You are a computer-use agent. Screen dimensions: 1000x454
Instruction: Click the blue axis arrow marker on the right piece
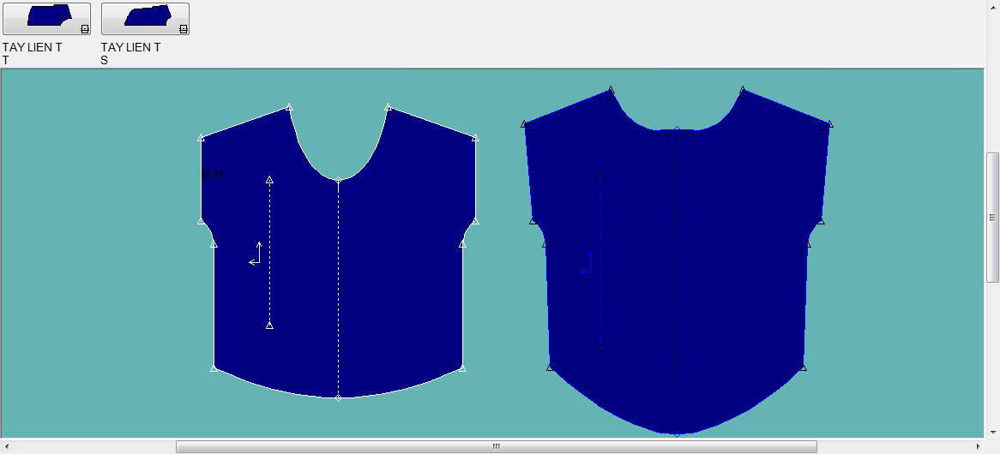[x=587, y=264]
